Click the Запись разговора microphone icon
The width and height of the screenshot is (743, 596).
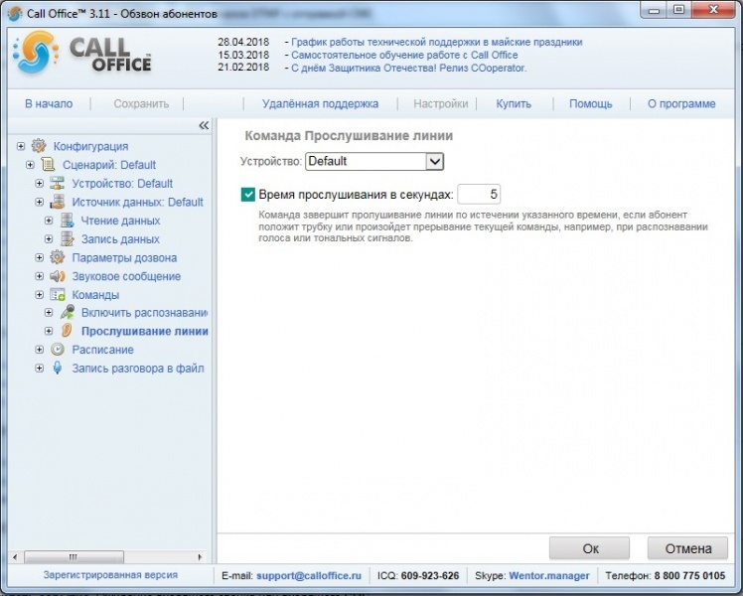58,369
